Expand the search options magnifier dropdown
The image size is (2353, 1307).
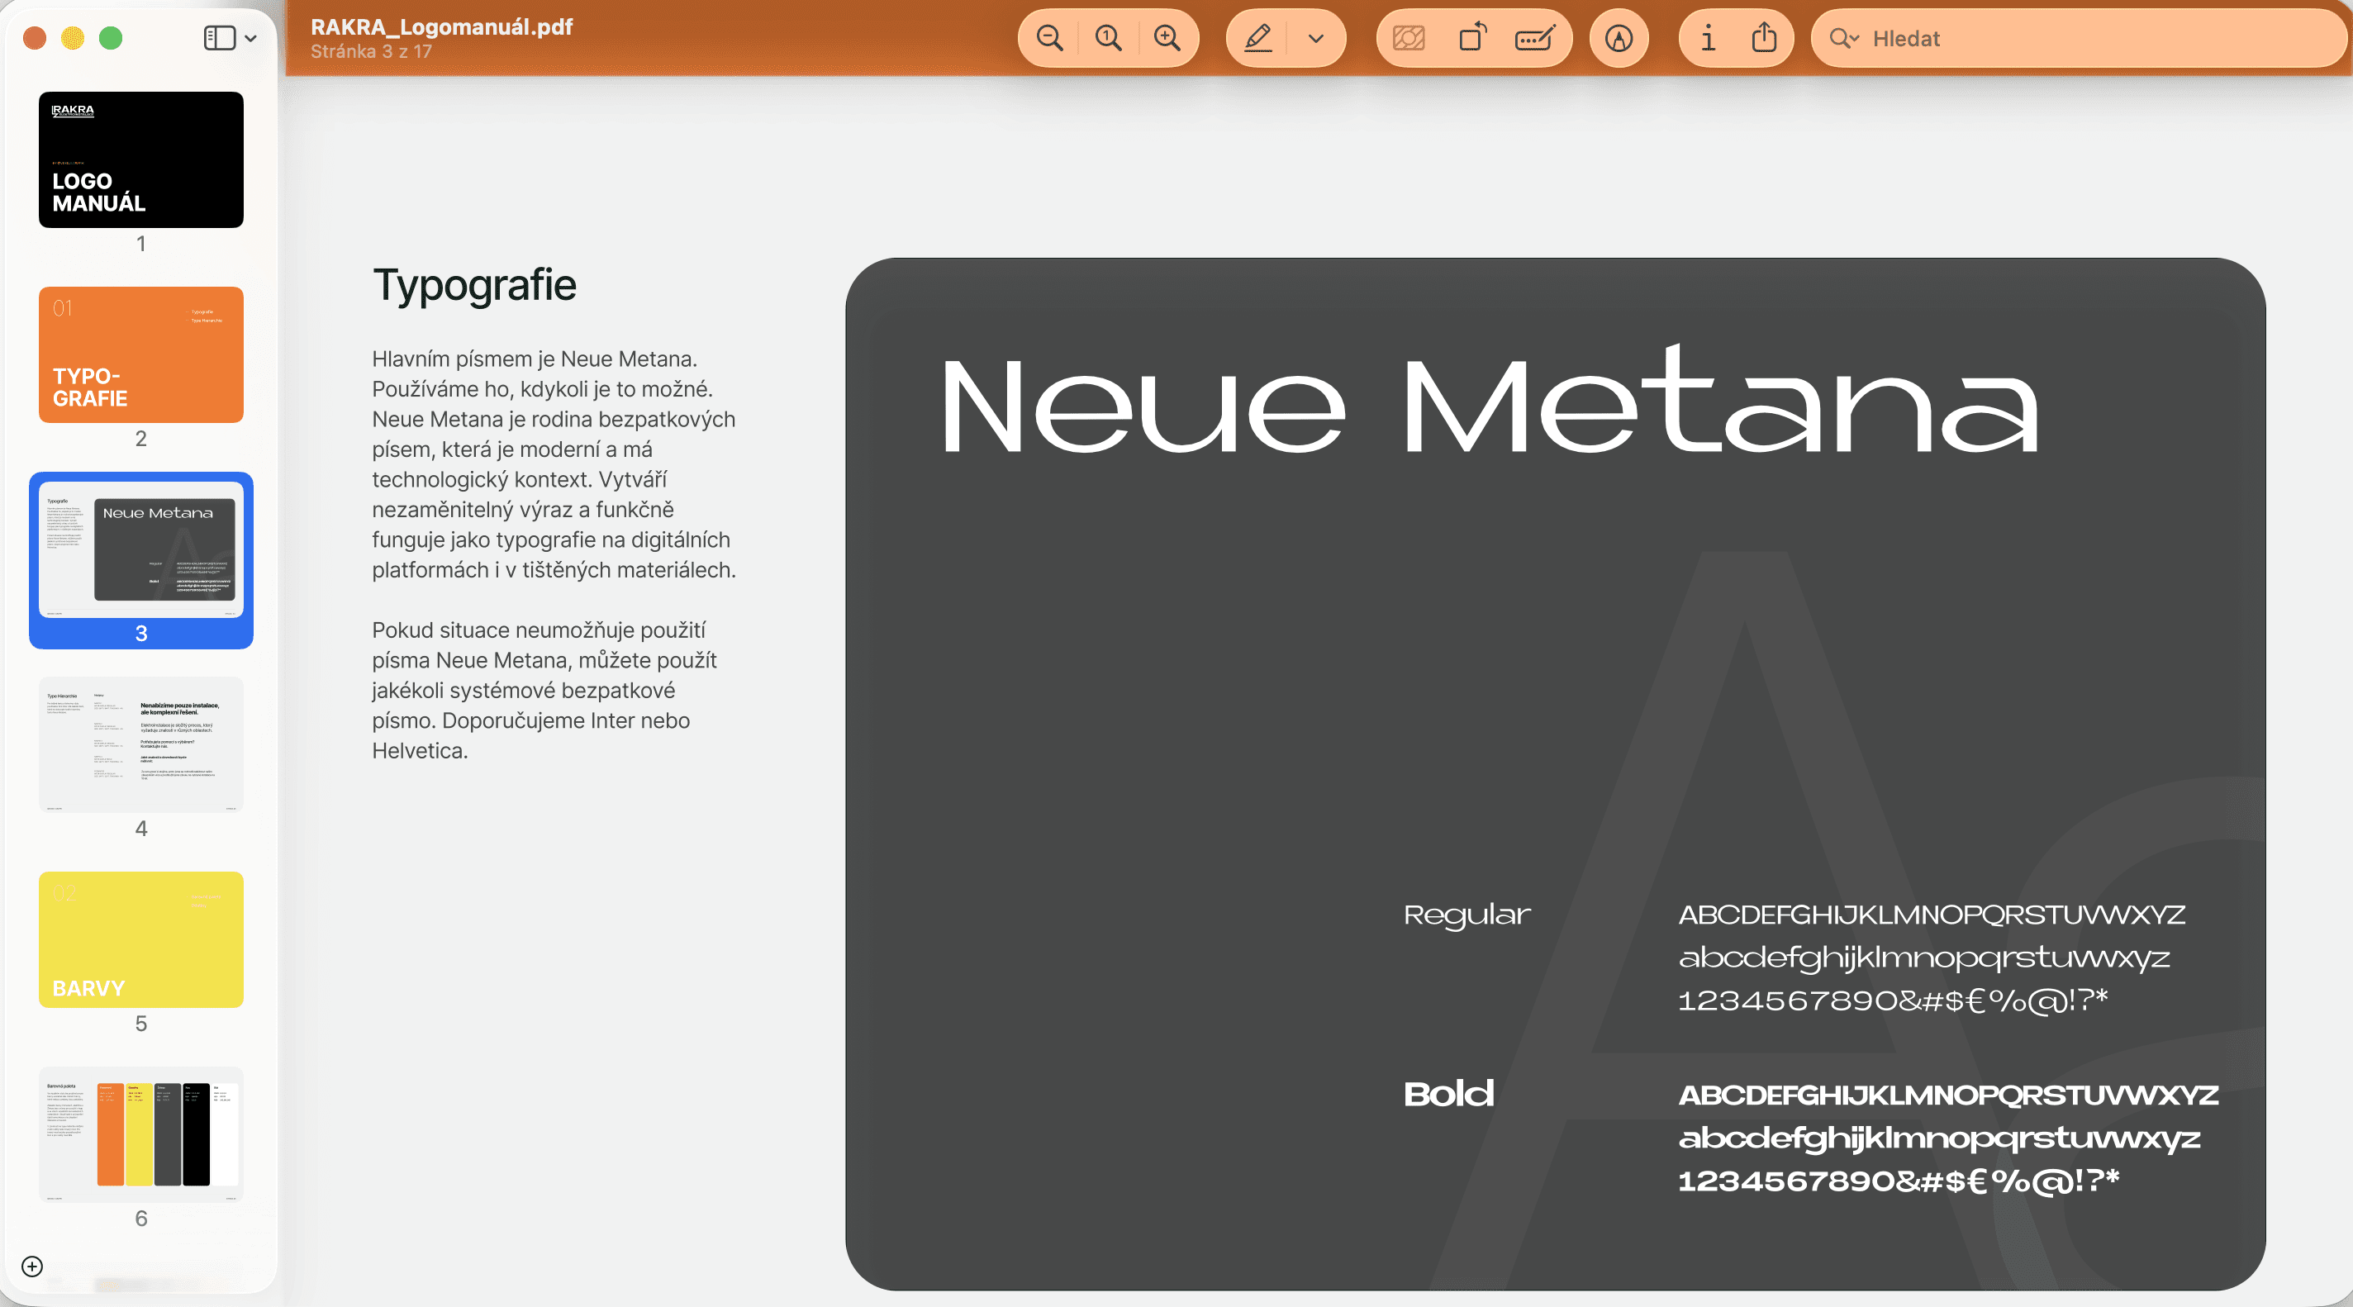coord(1843,38)
